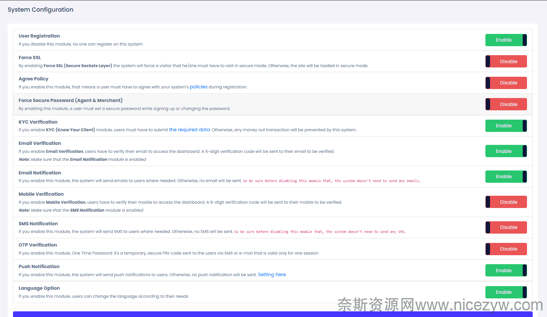Viewport: 547px width, 317px height.
Task: Click the User Registration heading
Action: tap(39, 36)
